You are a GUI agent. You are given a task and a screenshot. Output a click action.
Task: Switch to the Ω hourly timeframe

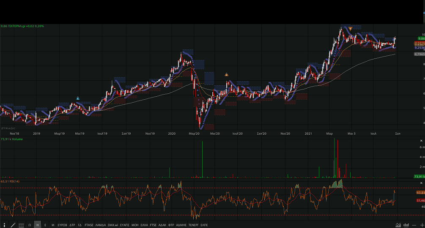[x=30, y=225]
